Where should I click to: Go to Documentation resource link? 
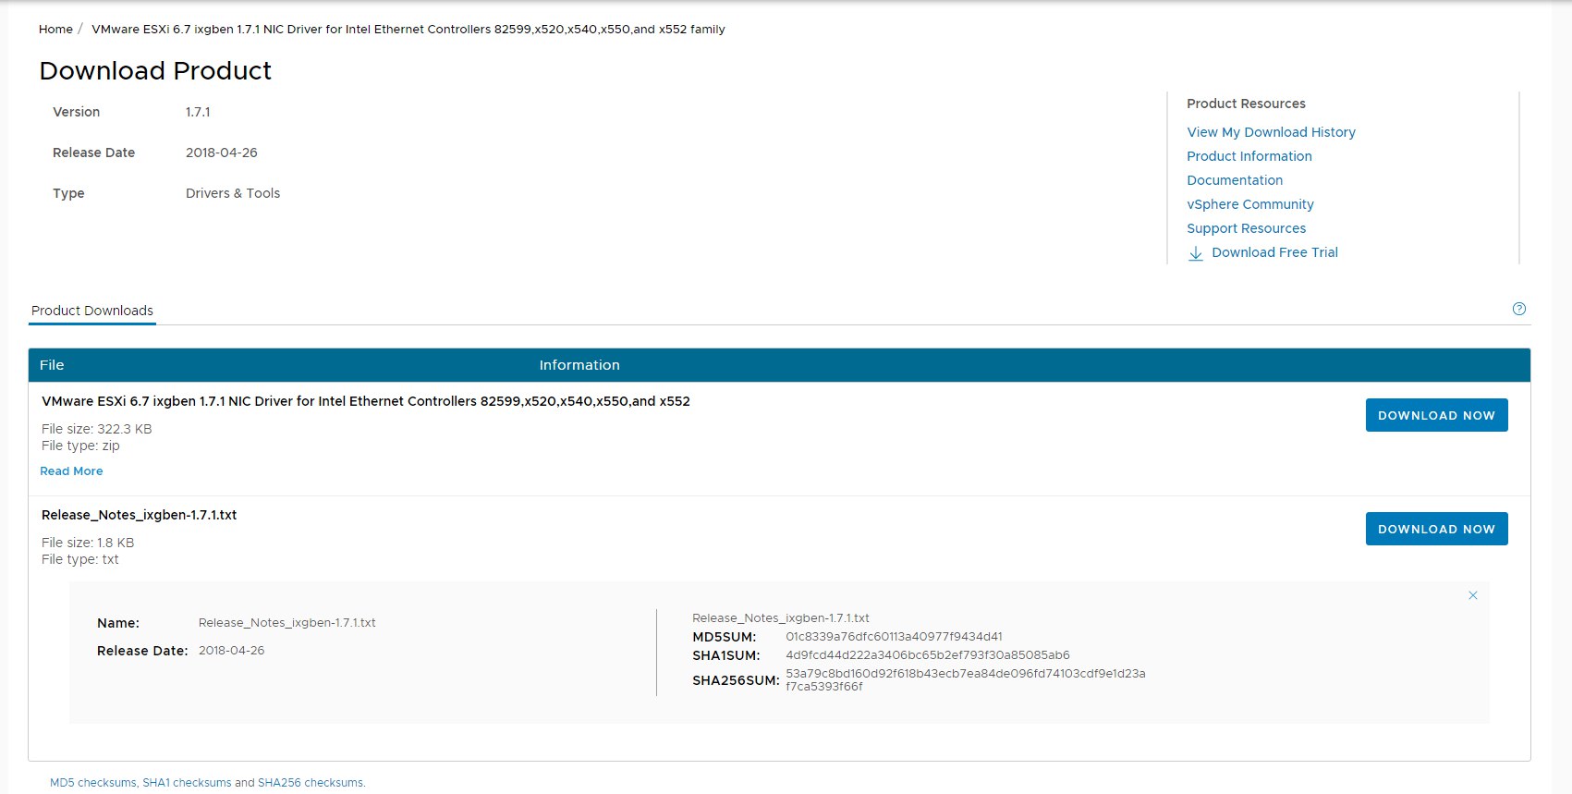[1235, 180]
